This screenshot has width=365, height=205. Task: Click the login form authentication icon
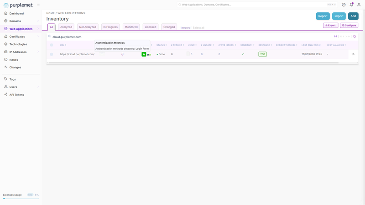(x=122, y=54)
